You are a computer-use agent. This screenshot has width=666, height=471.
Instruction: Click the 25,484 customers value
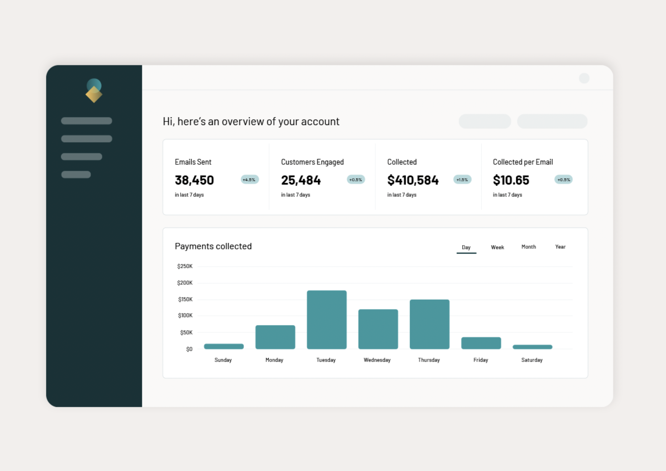pyautogui.click(x=301, y=180)
